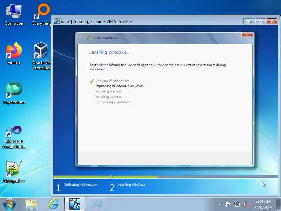The height and width of the screenshot is (211, 281).
Task: Click Expanding Windows files (98%) text
Action: [x=120, y=86]
